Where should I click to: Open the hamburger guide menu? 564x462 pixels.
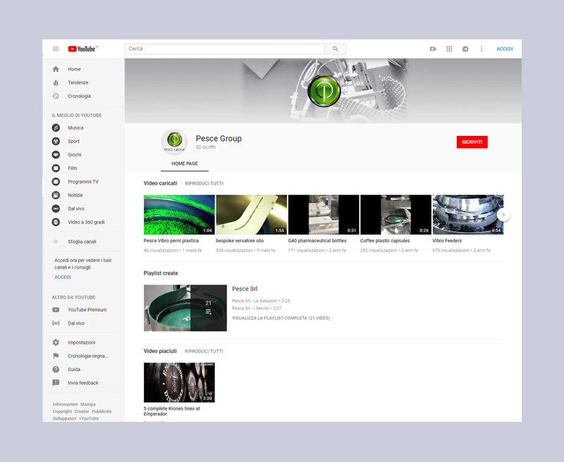56,49
